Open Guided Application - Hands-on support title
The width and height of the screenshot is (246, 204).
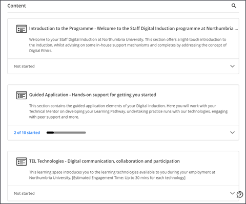[x=92, y=95]
